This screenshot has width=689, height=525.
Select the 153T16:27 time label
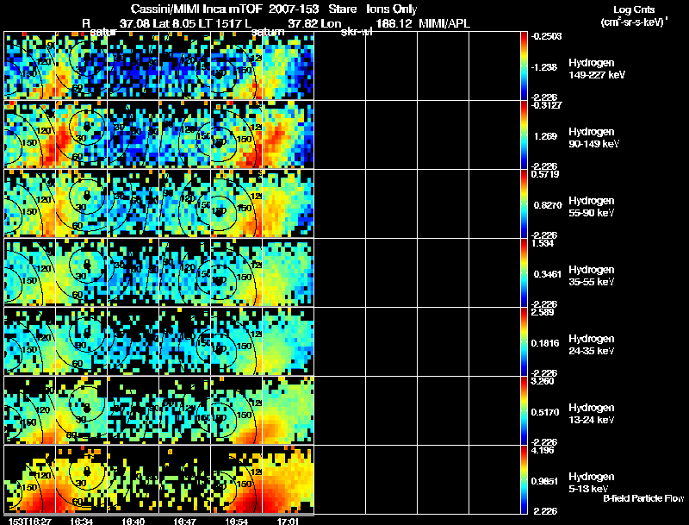pos(29,521)
